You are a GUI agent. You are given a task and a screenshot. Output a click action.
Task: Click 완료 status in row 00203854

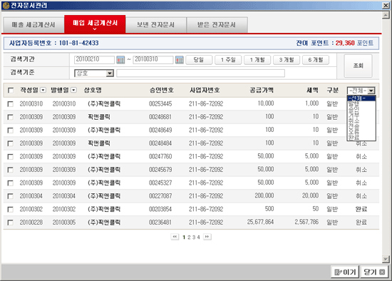point(361,209)
